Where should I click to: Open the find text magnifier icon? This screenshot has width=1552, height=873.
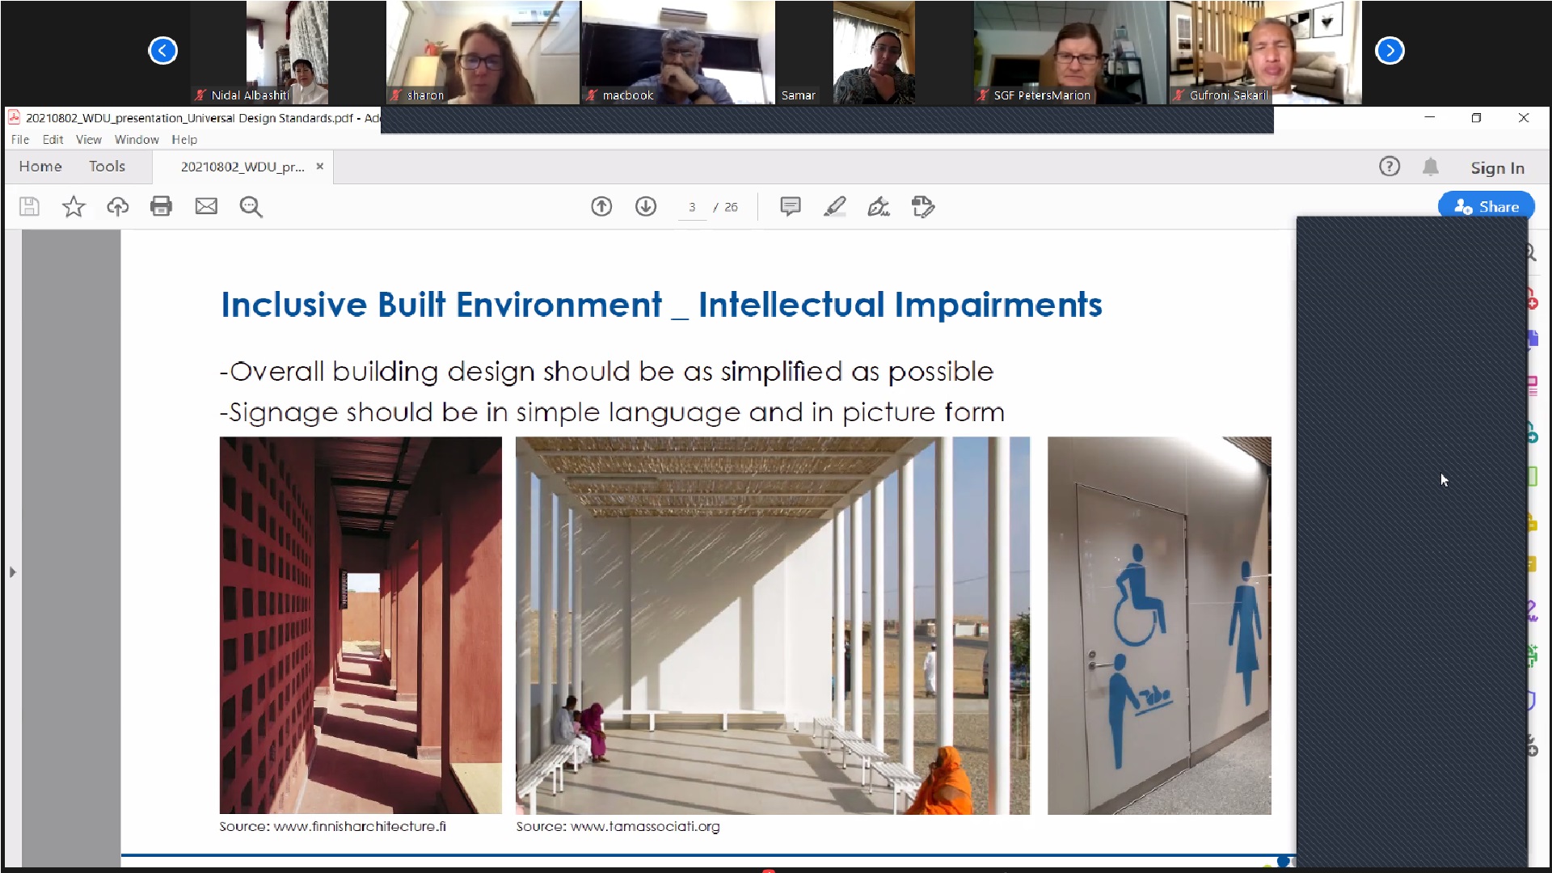(x=251, y=207)
